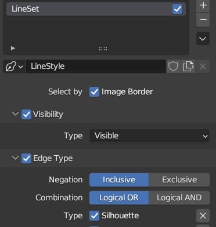
Task: Uncheck Silhouette edge type
Action: pos(94,215)
